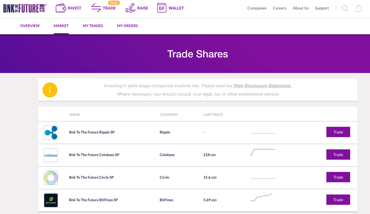Click the Raise hand-coins icon
Screen dimensions: 370x214
click(130, 8)
